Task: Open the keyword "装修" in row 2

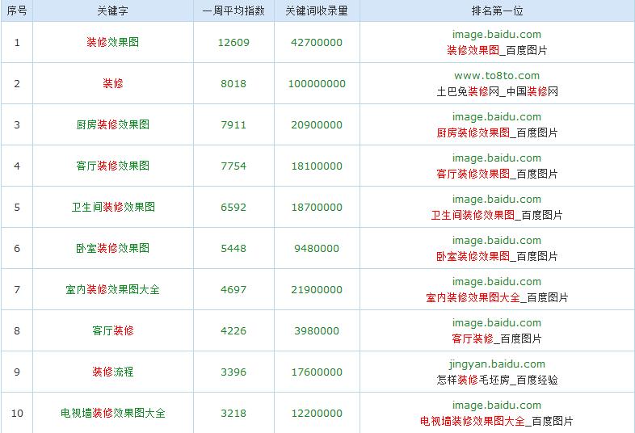Action: (112, 83)
